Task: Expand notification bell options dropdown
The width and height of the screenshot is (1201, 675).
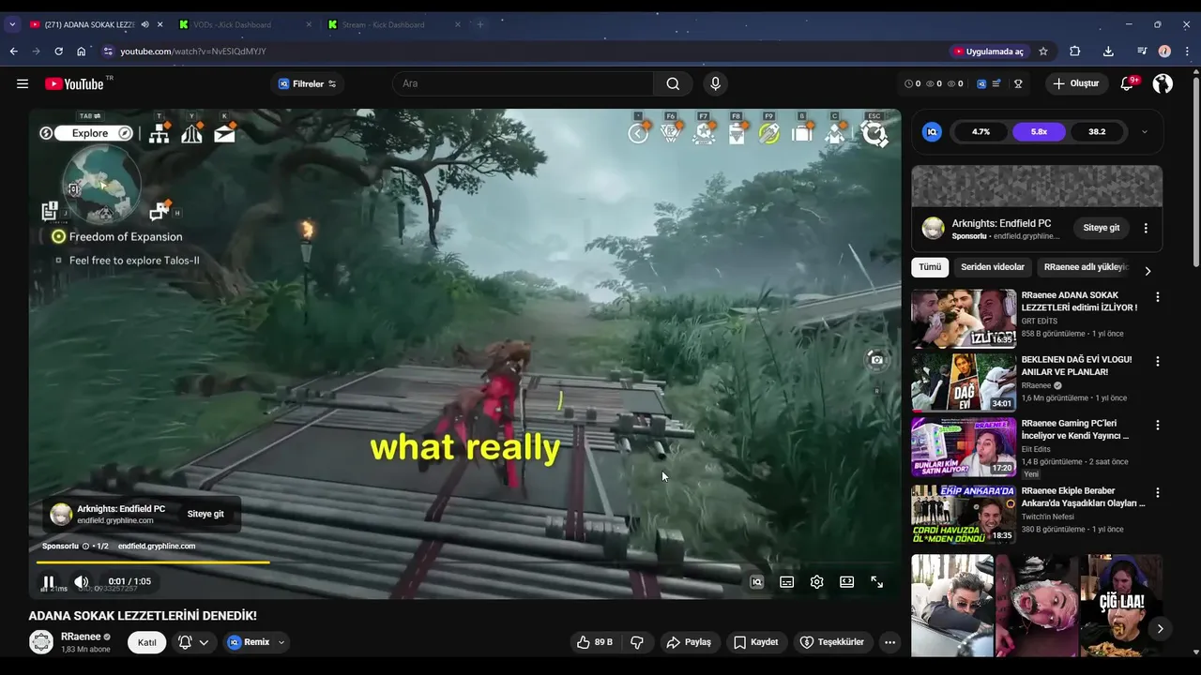Action: pyautogui.click(x=204, y=642)
